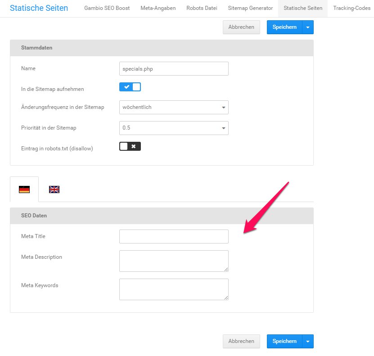Enable robots.txt disallow entry toggle
374x356 pixels.
130,146
